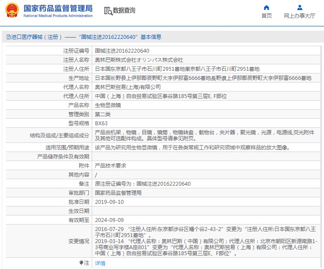Go to 首页 link text
This screenshot has height=269, width=324.
coord(266,16)
